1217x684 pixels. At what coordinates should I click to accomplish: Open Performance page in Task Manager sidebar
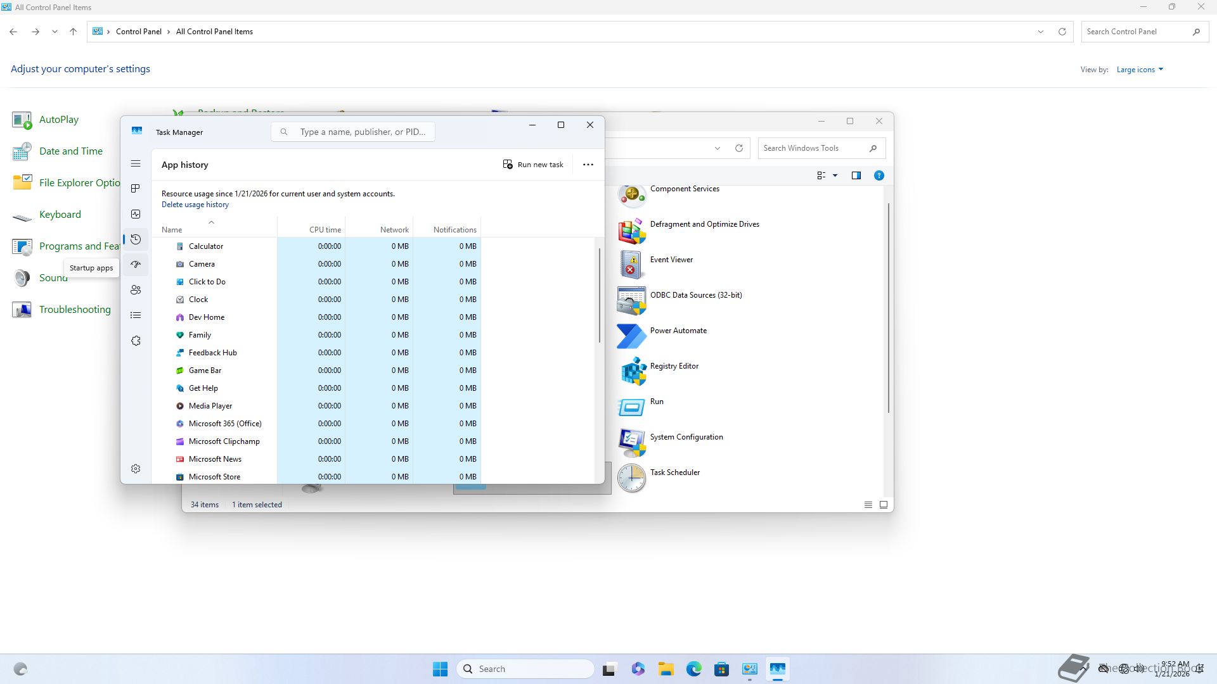click(136, 214)
